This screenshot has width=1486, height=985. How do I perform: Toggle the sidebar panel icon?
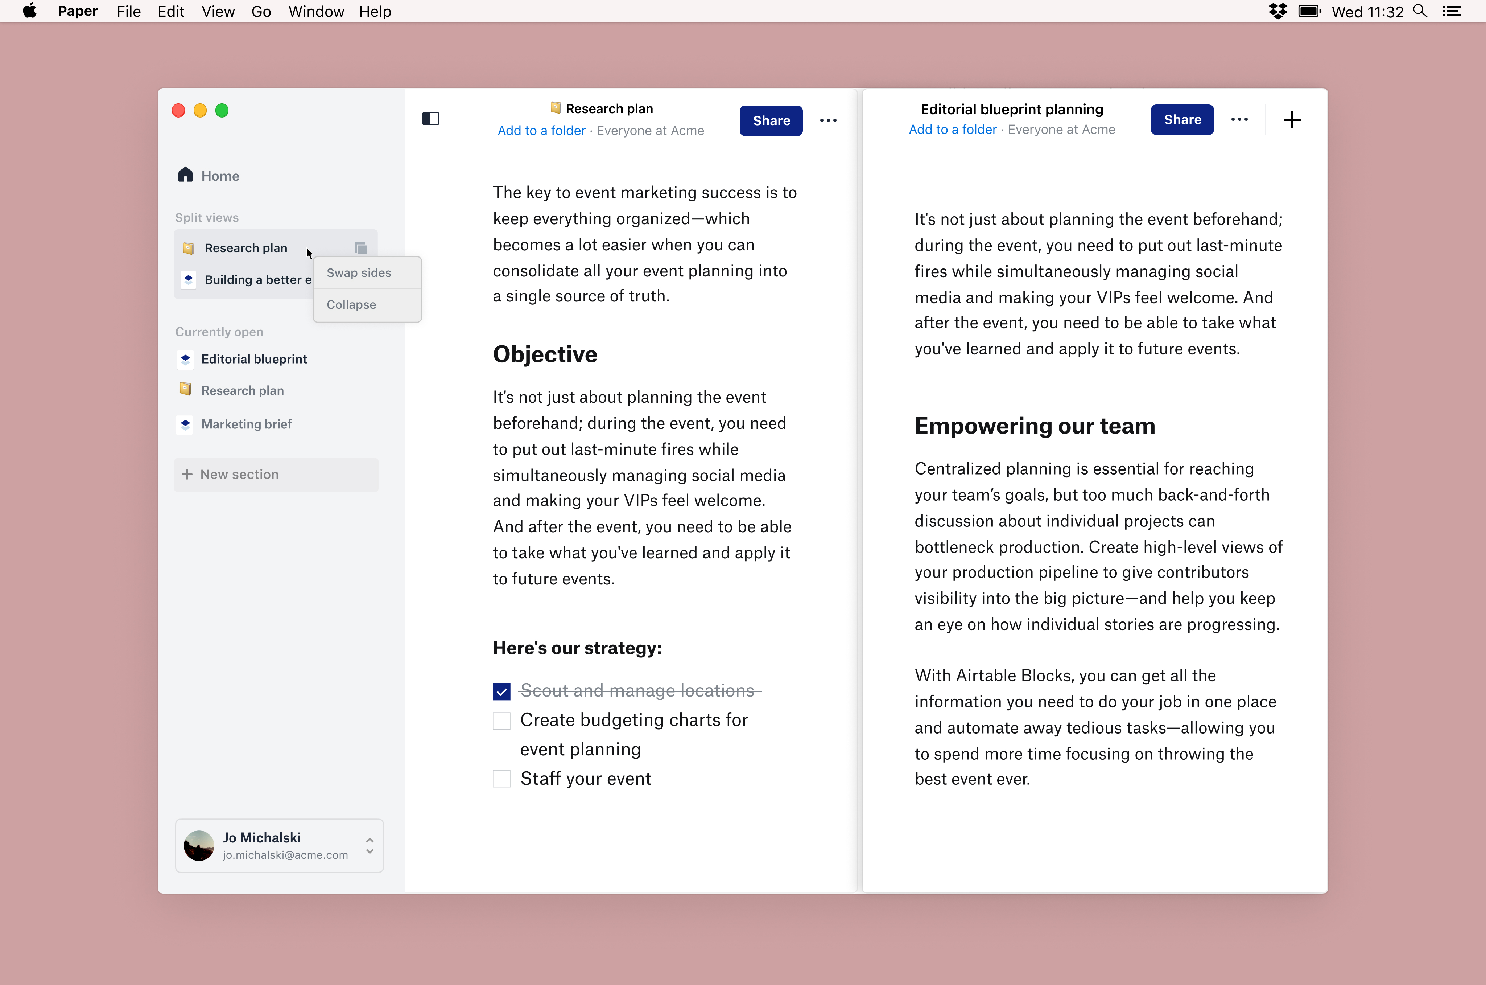point(431,119)
